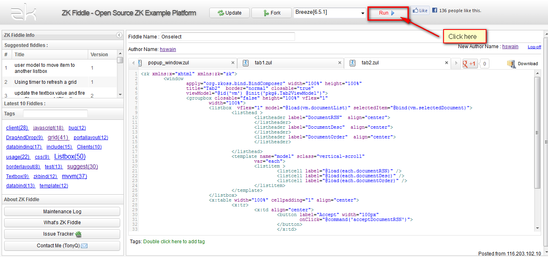
Task: Click the envelope icon on Contact Me button
Action: [84, 245]
